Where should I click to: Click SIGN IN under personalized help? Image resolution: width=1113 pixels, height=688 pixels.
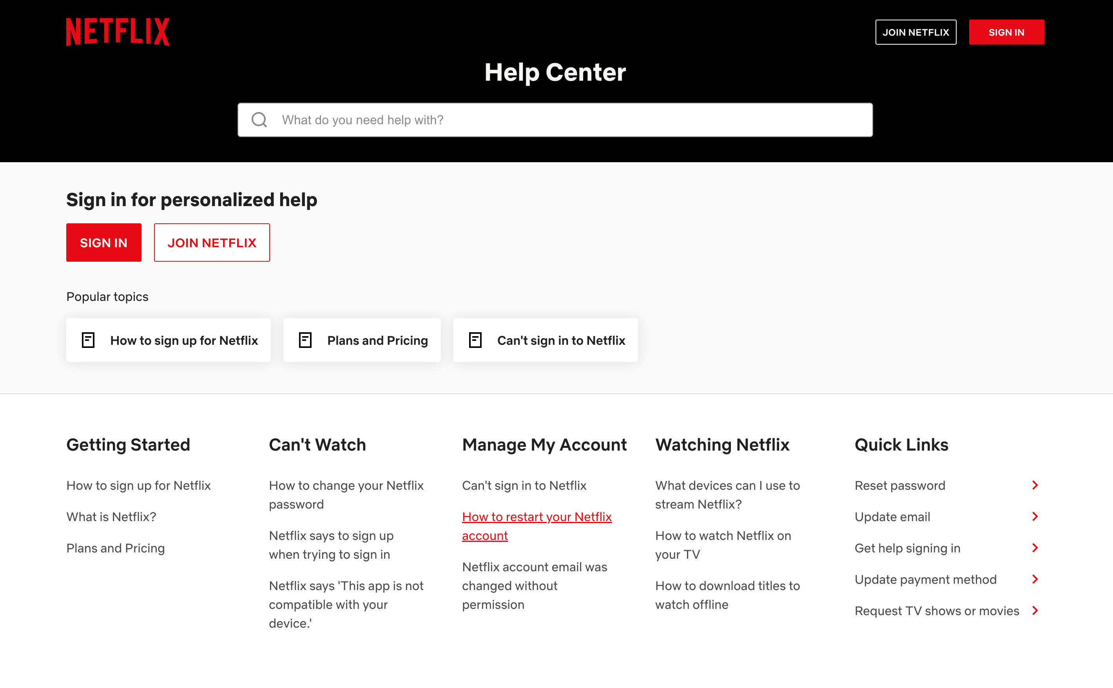[104, 243]
